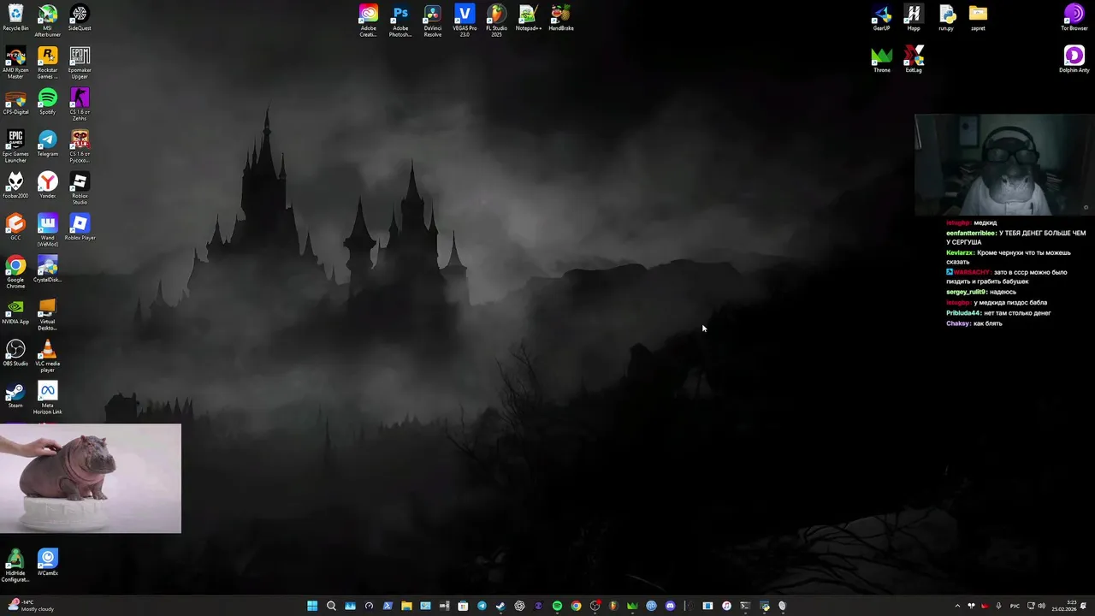Launch Notepad++ desktop shortcut
Screen dimensions: 1095x616
(529, 18)
